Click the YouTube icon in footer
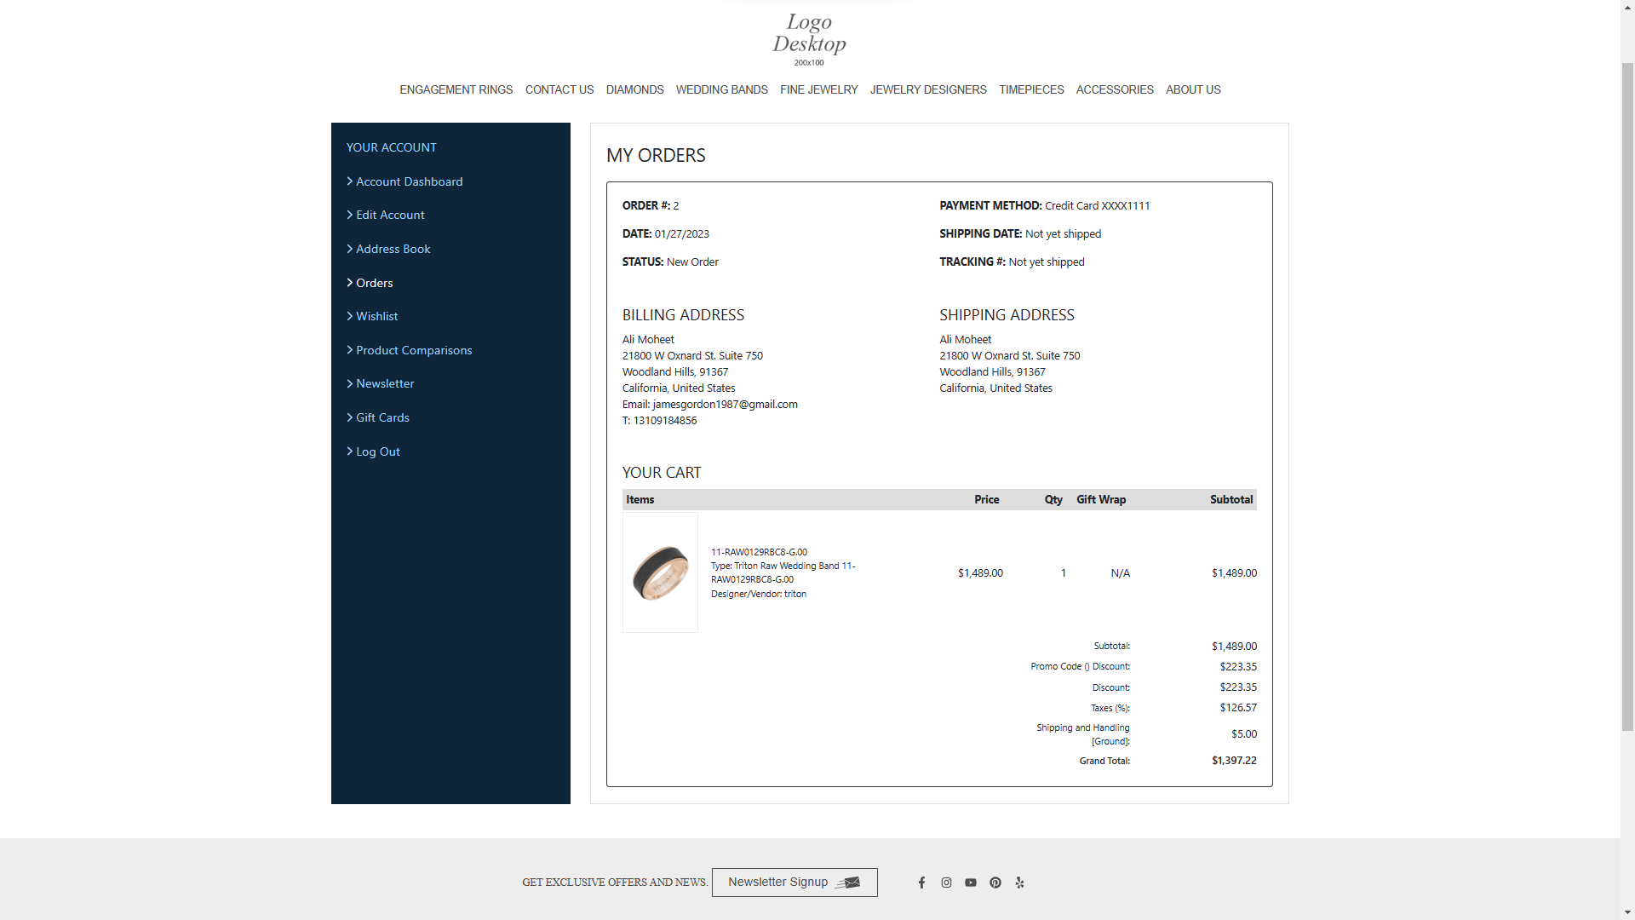 971,883
